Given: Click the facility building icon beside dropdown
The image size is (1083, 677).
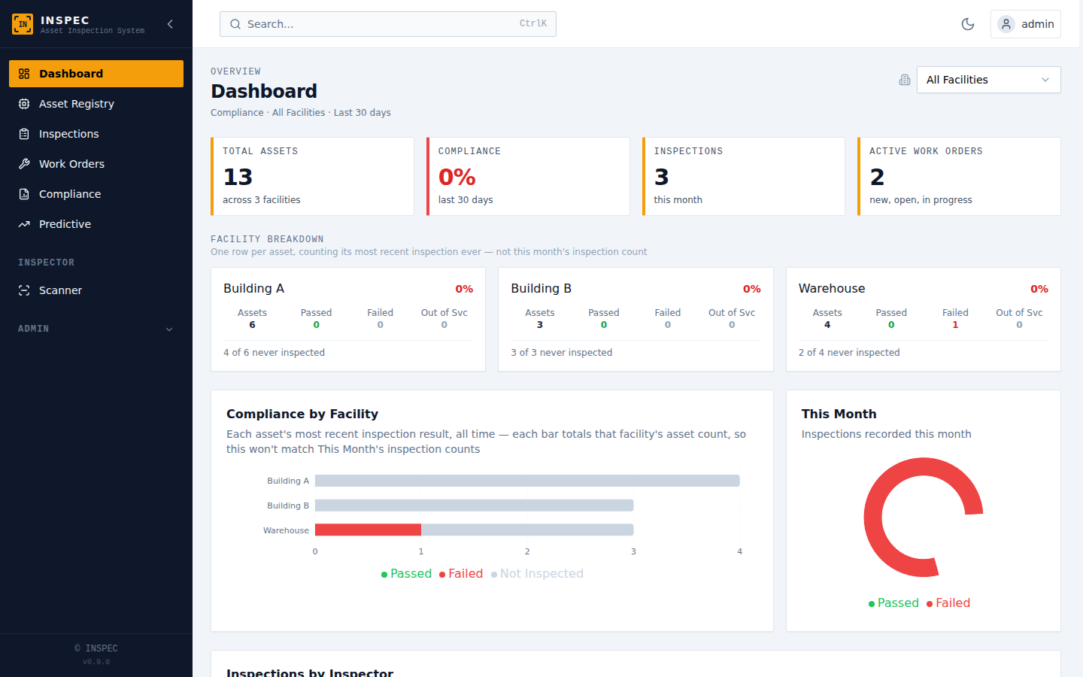Looking at the screenshot, I should click(x=905, y=80).
